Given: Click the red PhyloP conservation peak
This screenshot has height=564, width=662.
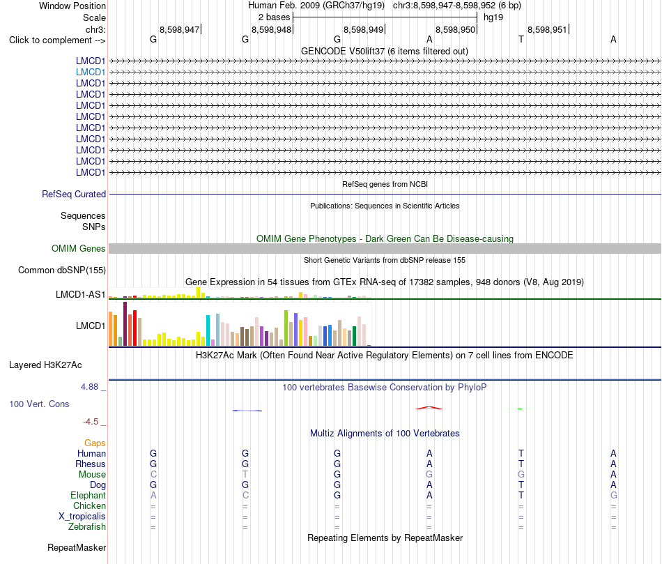Looking at the screenshot, I should pyautogui.click(x=429, y=408).
